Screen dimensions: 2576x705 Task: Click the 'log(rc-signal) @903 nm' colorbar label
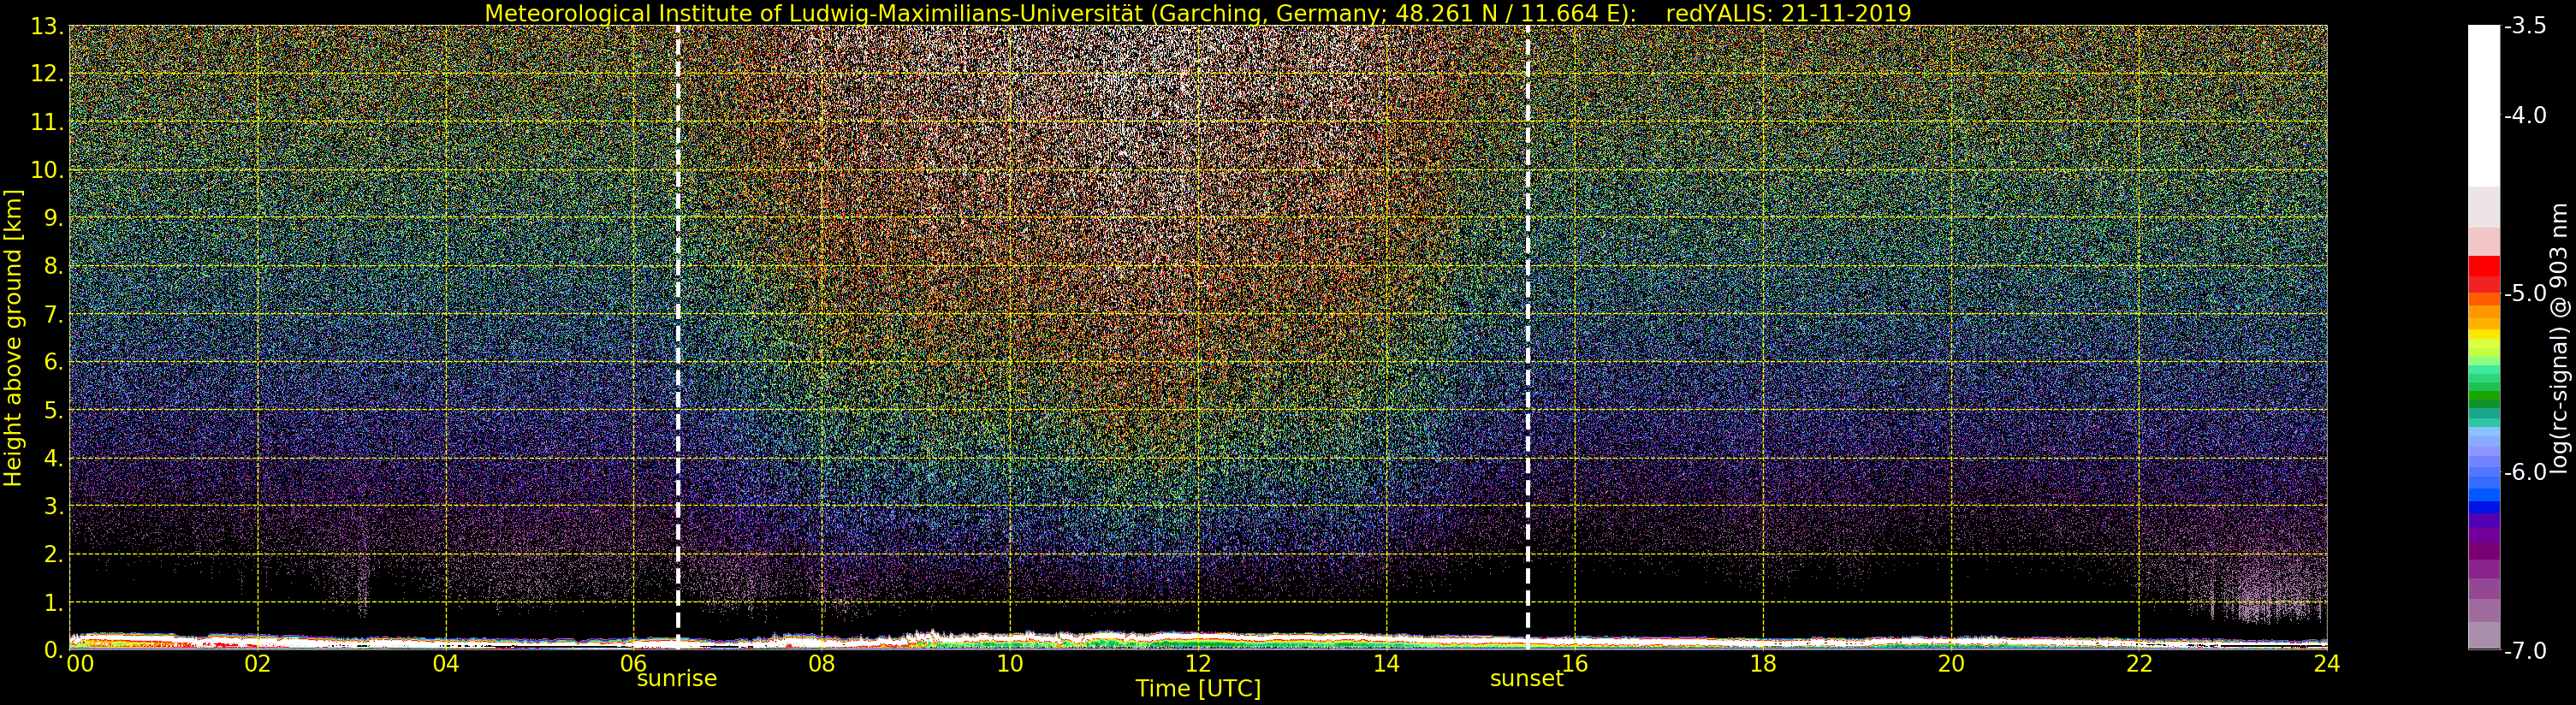point(2560,338)
